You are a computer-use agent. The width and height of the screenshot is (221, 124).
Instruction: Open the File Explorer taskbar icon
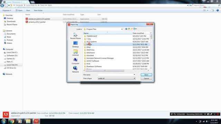click(28, 121)
